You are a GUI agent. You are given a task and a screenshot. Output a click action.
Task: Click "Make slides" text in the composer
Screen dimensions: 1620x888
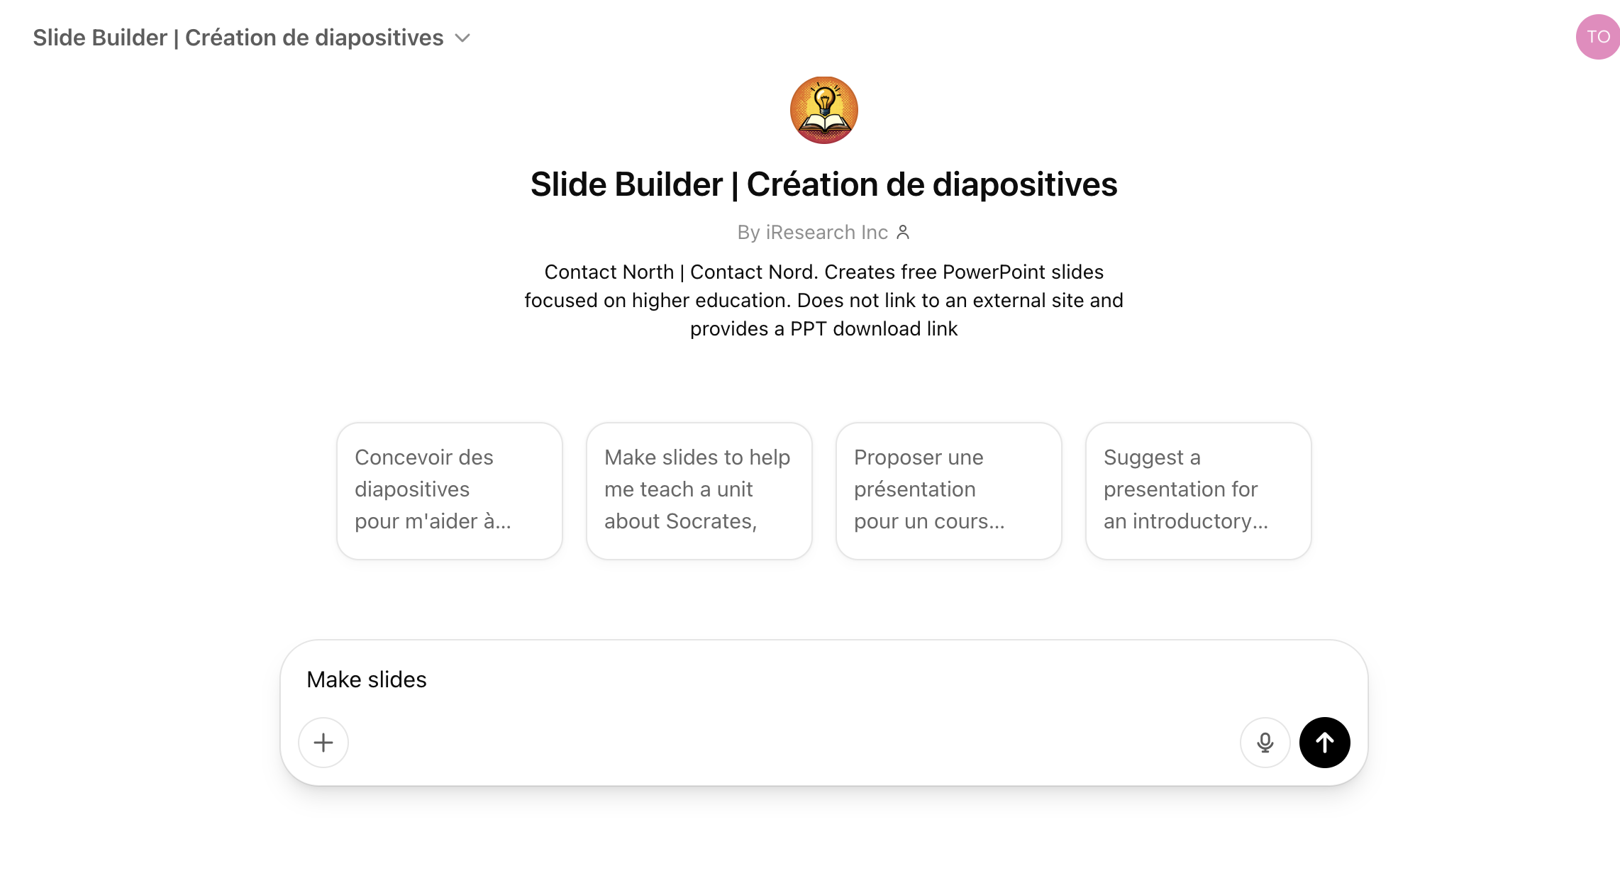point(367,679)
